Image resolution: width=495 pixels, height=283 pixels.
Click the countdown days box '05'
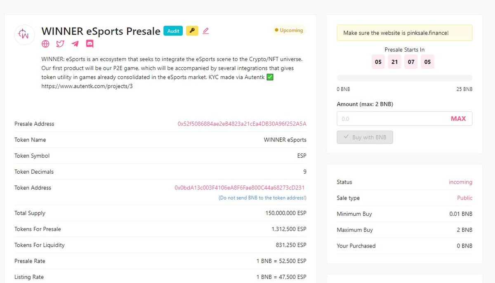(378, 62)
